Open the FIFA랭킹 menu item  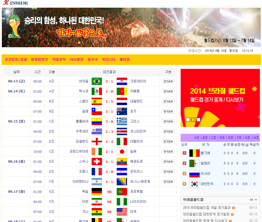click(x=76, y=60)
